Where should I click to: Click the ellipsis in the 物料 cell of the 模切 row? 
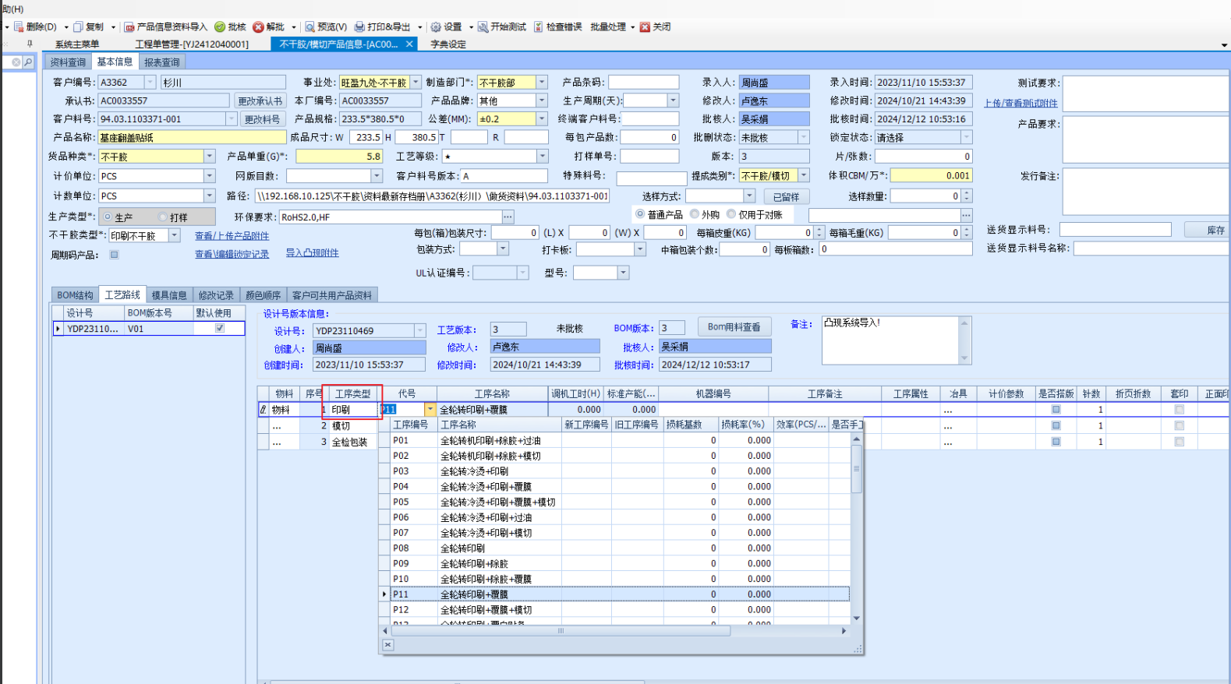[277, 426]
